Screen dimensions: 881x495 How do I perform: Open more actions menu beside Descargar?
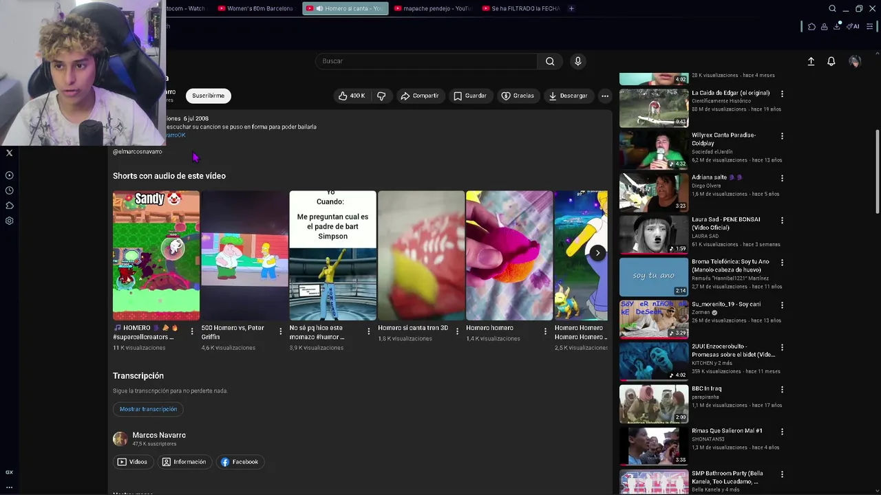click(605, 96)
